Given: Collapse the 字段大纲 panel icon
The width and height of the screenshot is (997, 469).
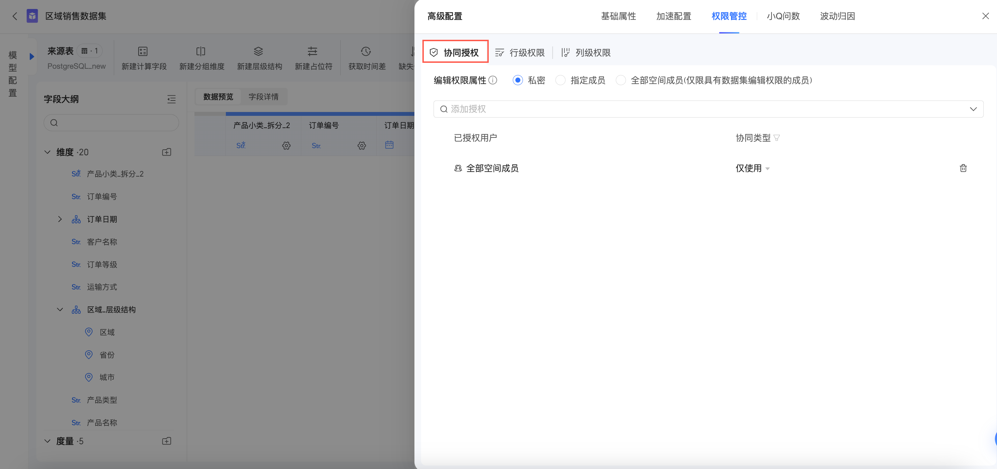Looking at the screenshot, I should point(171,99).
